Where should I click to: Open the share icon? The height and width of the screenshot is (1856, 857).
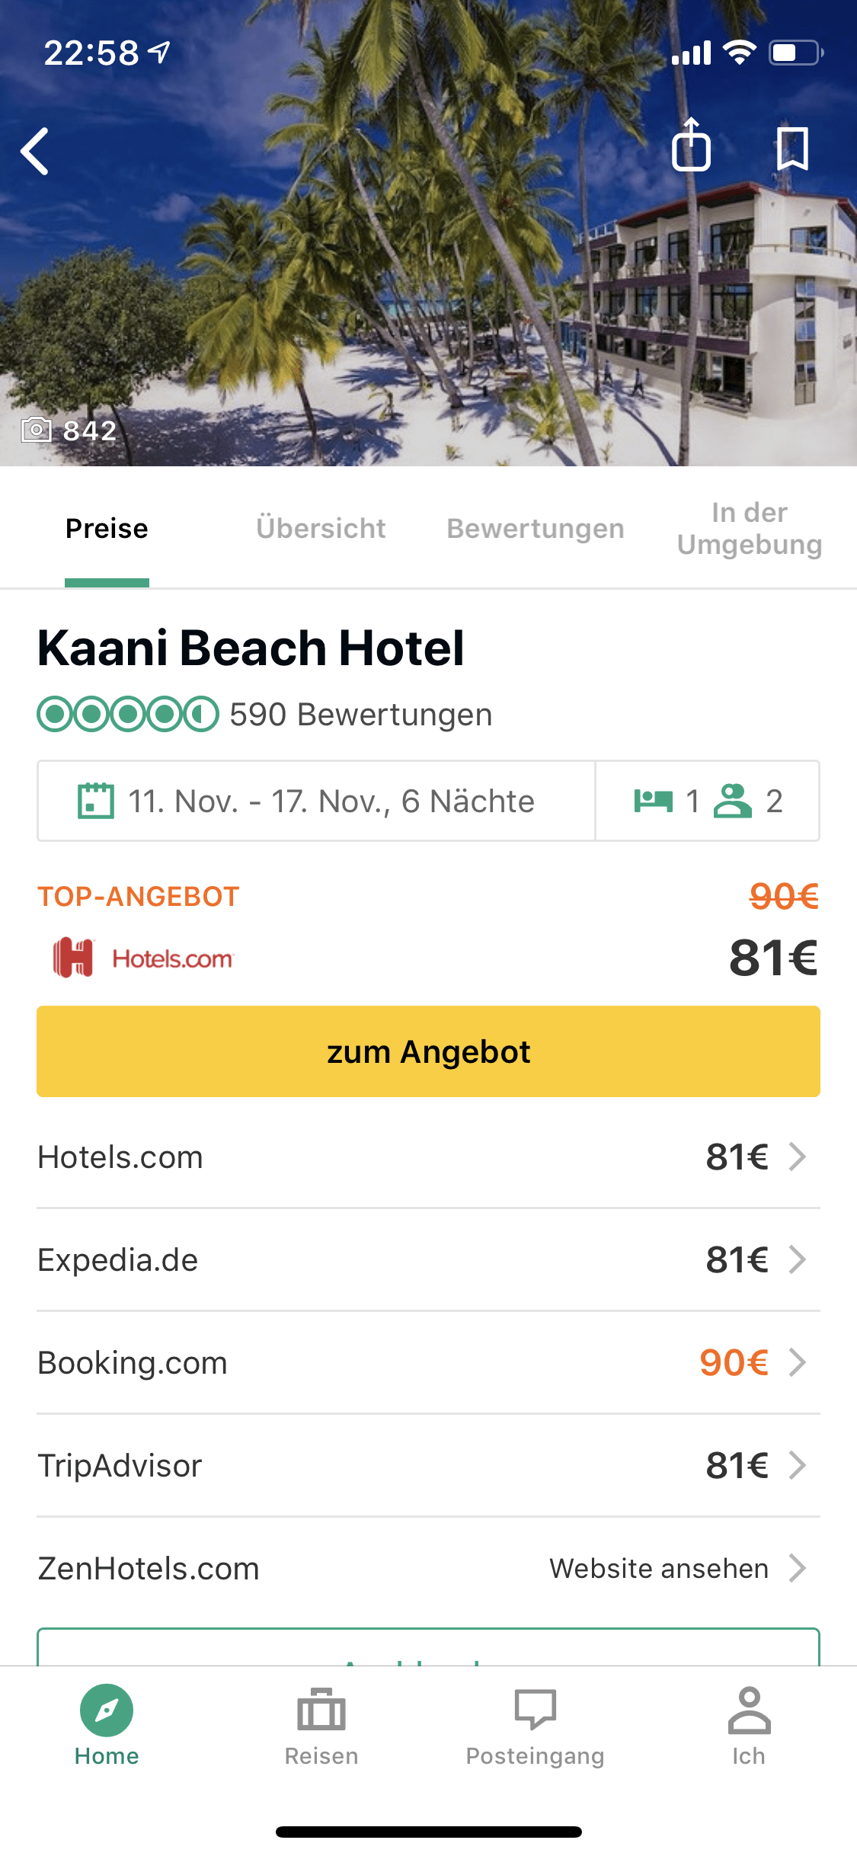[x=691, y=145]
